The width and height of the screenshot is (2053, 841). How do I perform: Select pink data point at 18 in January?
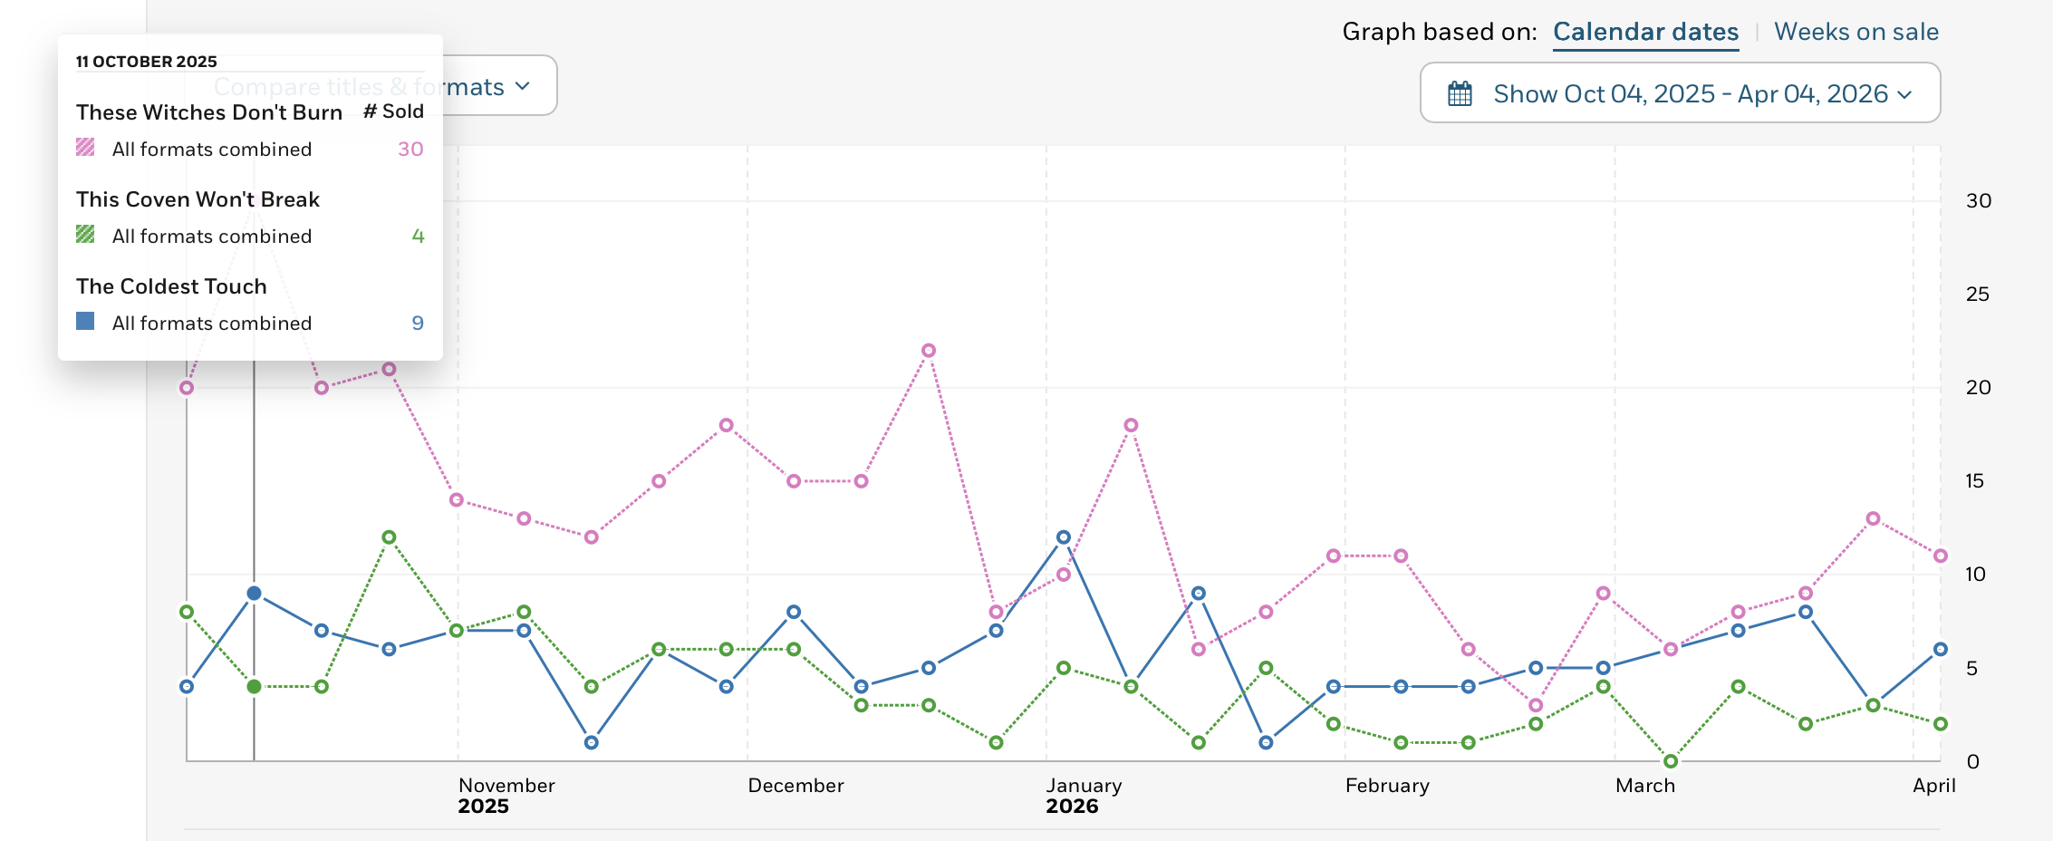pyautogui.click(x=1131, y=426)
